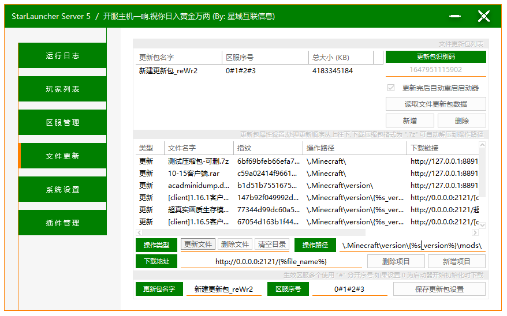Click the green 更新包名字 label button
Image resolution: width=507 pixels, height=316 pixels.
pos(159,289)
